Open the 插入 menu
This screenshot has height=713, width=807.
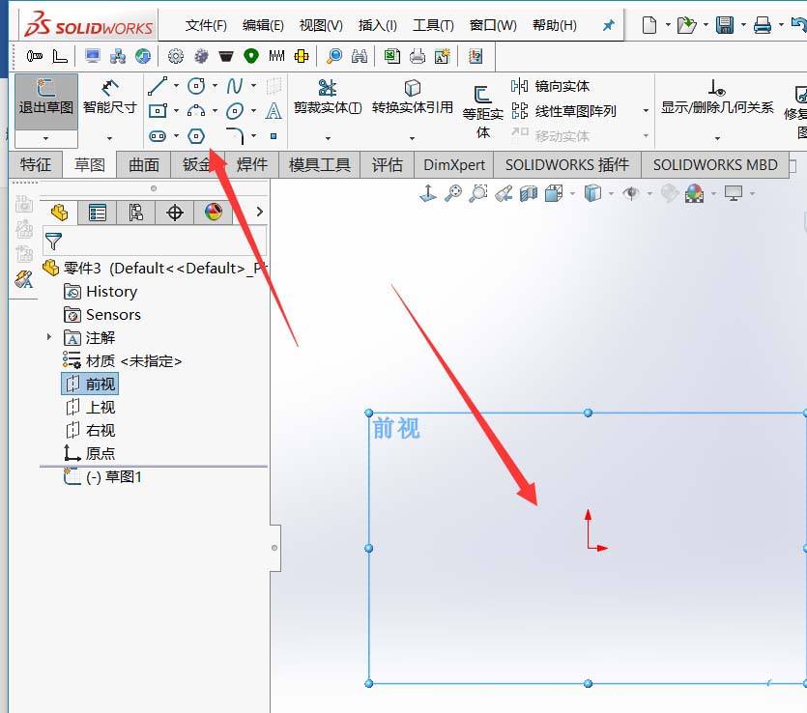377,25
